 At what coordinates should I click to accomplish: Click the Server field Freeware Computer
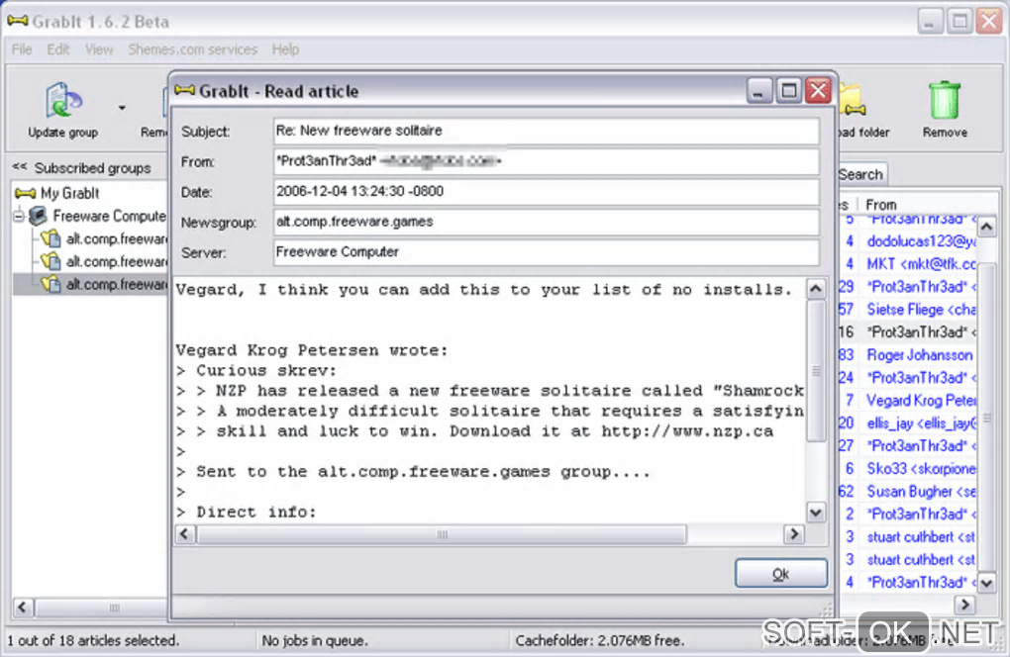[x=546, y=251]
